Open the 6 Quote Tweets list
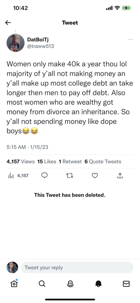The width and height of the screenshot is (140, 303). 103,162
